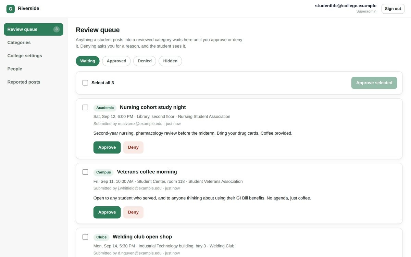Click the Campus category tag
The width and height of the screenshot is (411, 257).
[103, 172]
